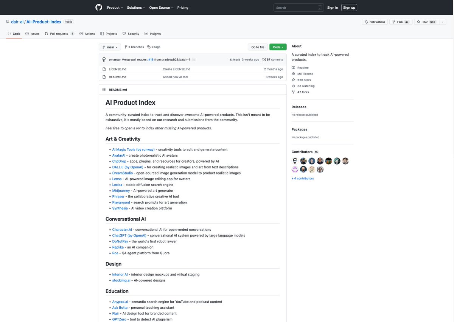Open the Product dropdown menu
Screen dimensions: 454x322
click(x=115, y=8)
